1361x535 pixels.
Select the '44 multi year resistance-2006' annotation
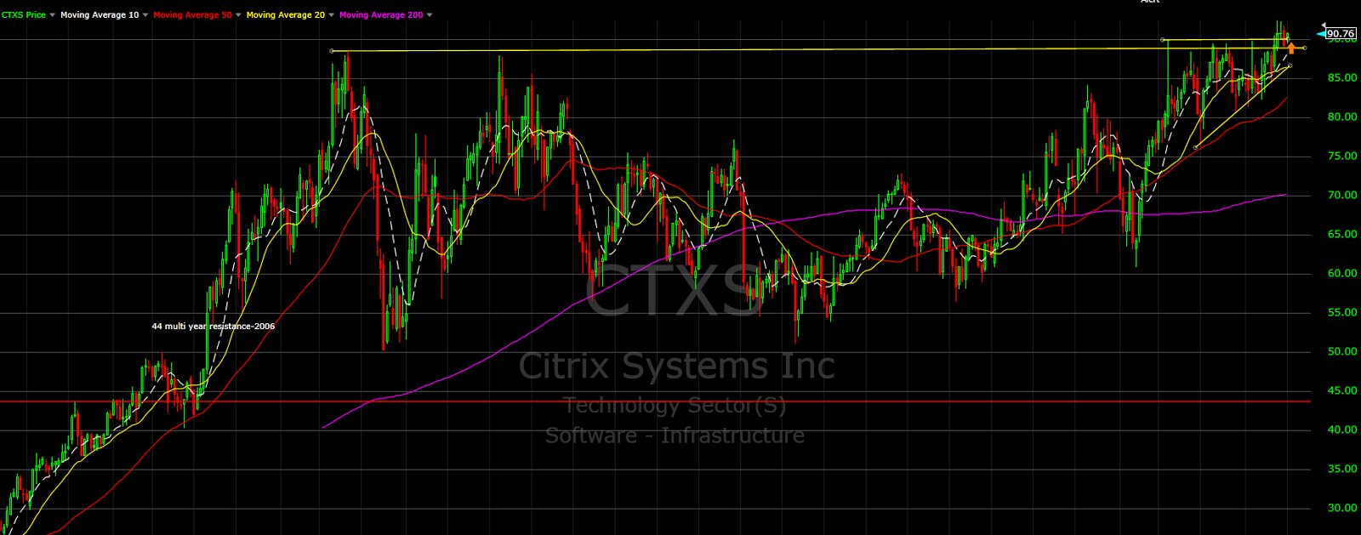(213, 326)
